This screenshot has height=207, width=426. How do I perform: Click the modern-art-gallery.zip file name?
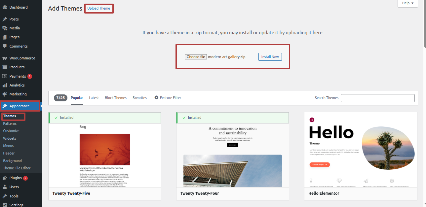227,57
